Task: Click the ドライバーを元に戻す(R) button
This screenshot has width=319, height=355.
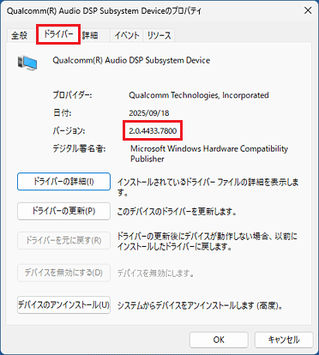Action: tap(63, 240)
